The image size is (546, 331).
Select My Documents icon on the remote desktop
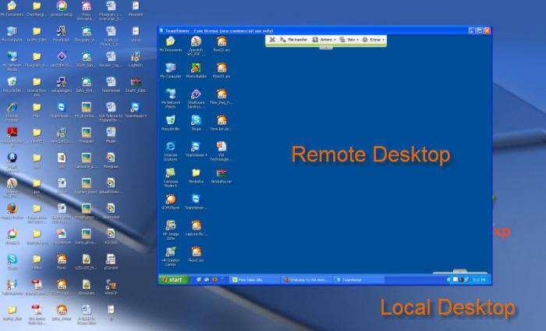coord(170,44)
